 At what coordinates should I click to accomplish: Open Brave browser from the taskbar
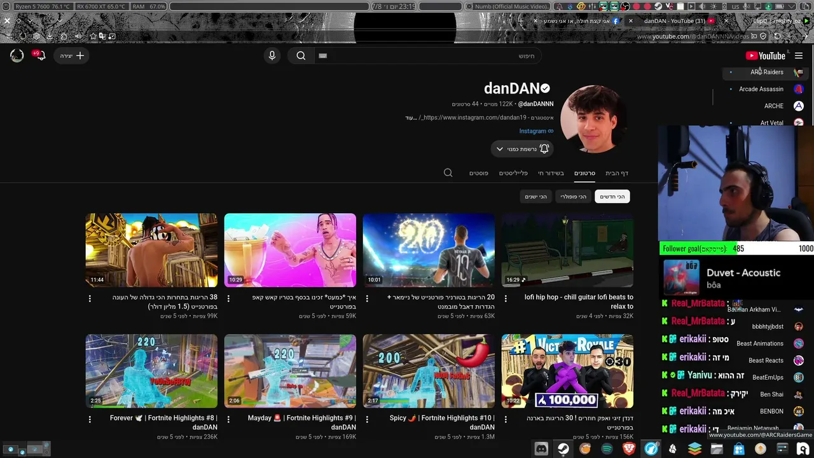click(x=629, y=448)
